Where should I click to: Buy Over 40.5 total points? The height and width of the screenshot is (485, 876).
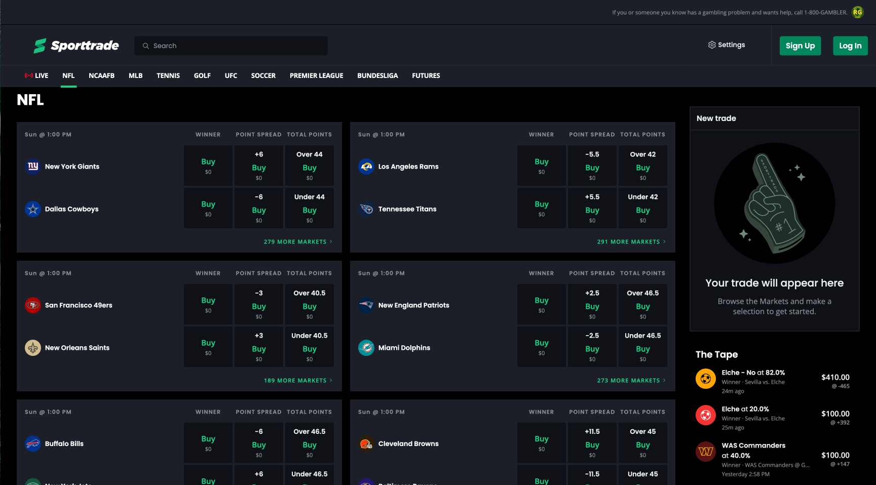tap(310, 304)
